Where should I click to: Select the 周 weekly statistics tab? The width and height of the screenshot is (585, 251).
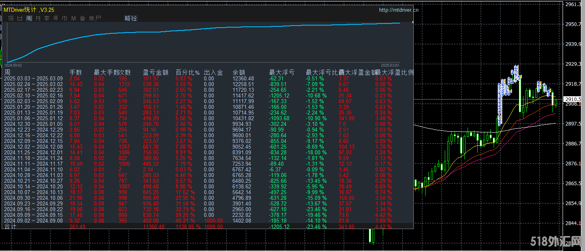click(29, 18)
